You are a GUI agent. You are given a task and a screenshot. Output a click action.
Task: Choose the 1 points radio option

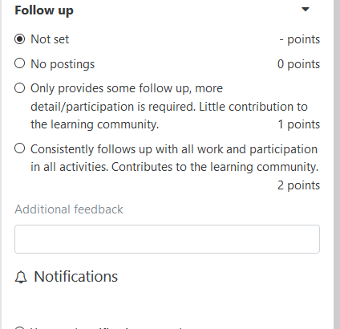coord(20,88)
